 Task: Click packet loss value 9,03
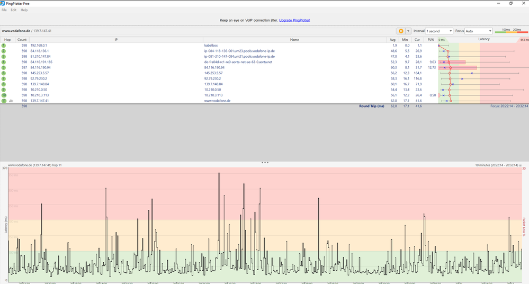coord(433,62)
